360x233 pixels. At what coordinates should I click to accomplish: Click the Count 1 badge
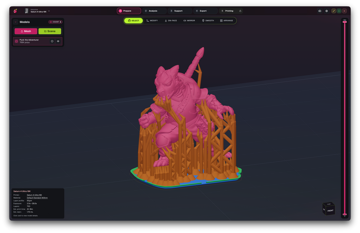pos(55,22)
